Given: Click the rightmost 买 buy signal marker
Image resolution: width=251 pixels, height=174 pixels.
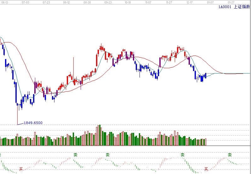Looking at the screenshot, I should 206,169.
